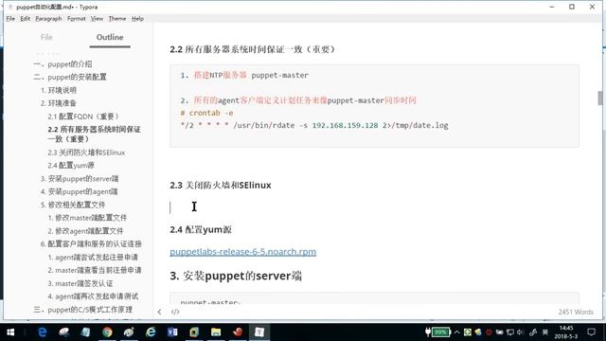Open the volume control in the tray
The width and height of the screenshot is (606, 341).
(520, 332)
